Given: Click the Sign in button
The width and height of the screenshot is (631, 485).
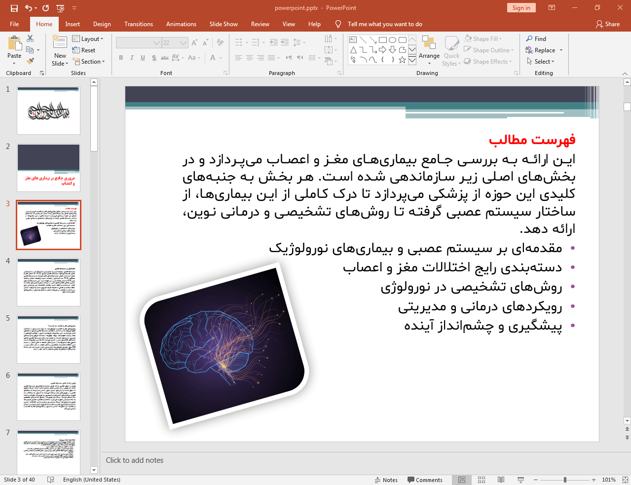Looking at the screenshot, I should [521, 8].
